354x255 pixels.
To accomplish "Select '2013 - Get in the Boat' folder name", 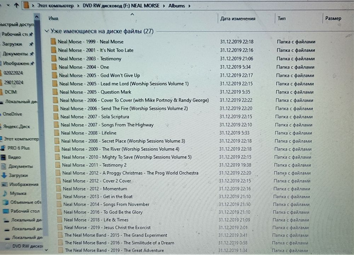I will [x=98, y=197].
